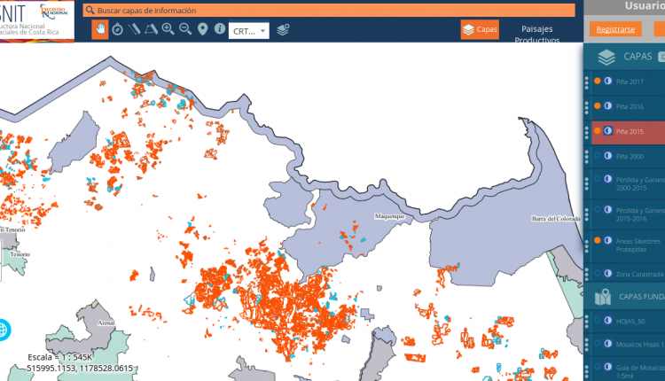Click the zoom out magnifier icon
This screenshot has height=381, width=665.
pos(185,29)
